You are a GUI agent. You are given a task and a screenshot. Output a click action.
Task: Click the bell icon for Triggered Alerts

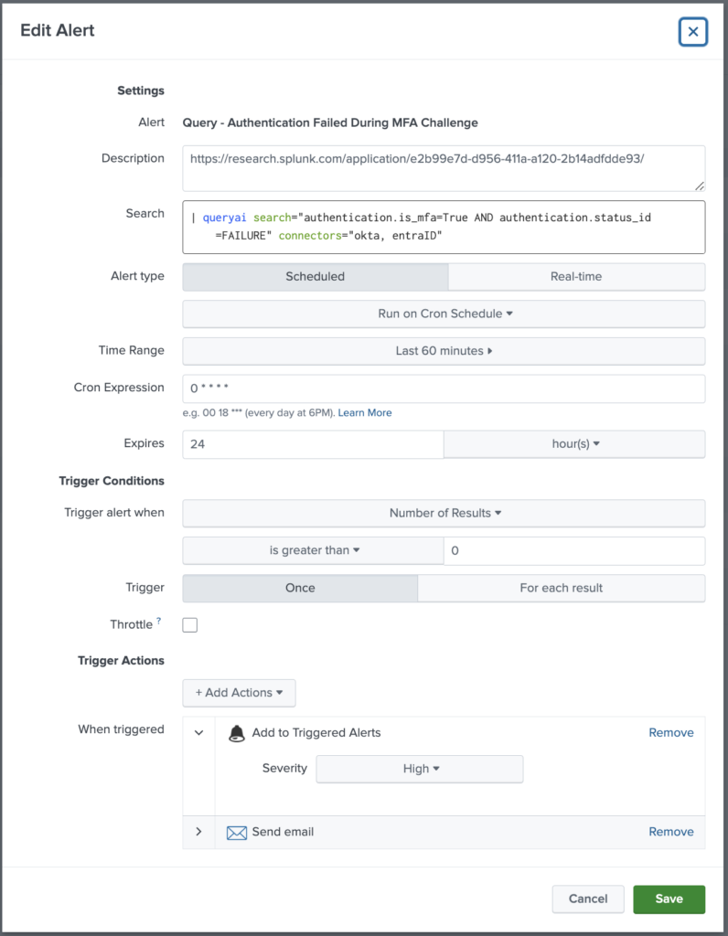pos(237,733)
